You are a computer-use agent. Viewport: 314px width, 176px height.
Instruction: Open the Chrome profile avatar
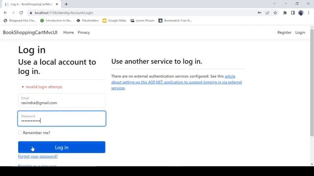pyautogui.click(x=301, y=13)
